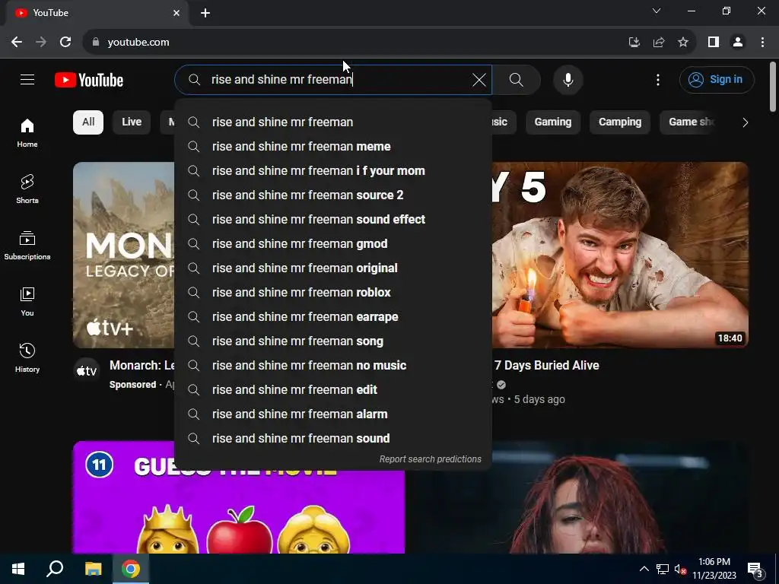The width and height of the screenshot is (779, 584).
Task: Choose the 'meme' search suggestion
Action: (x=333, y=147)
